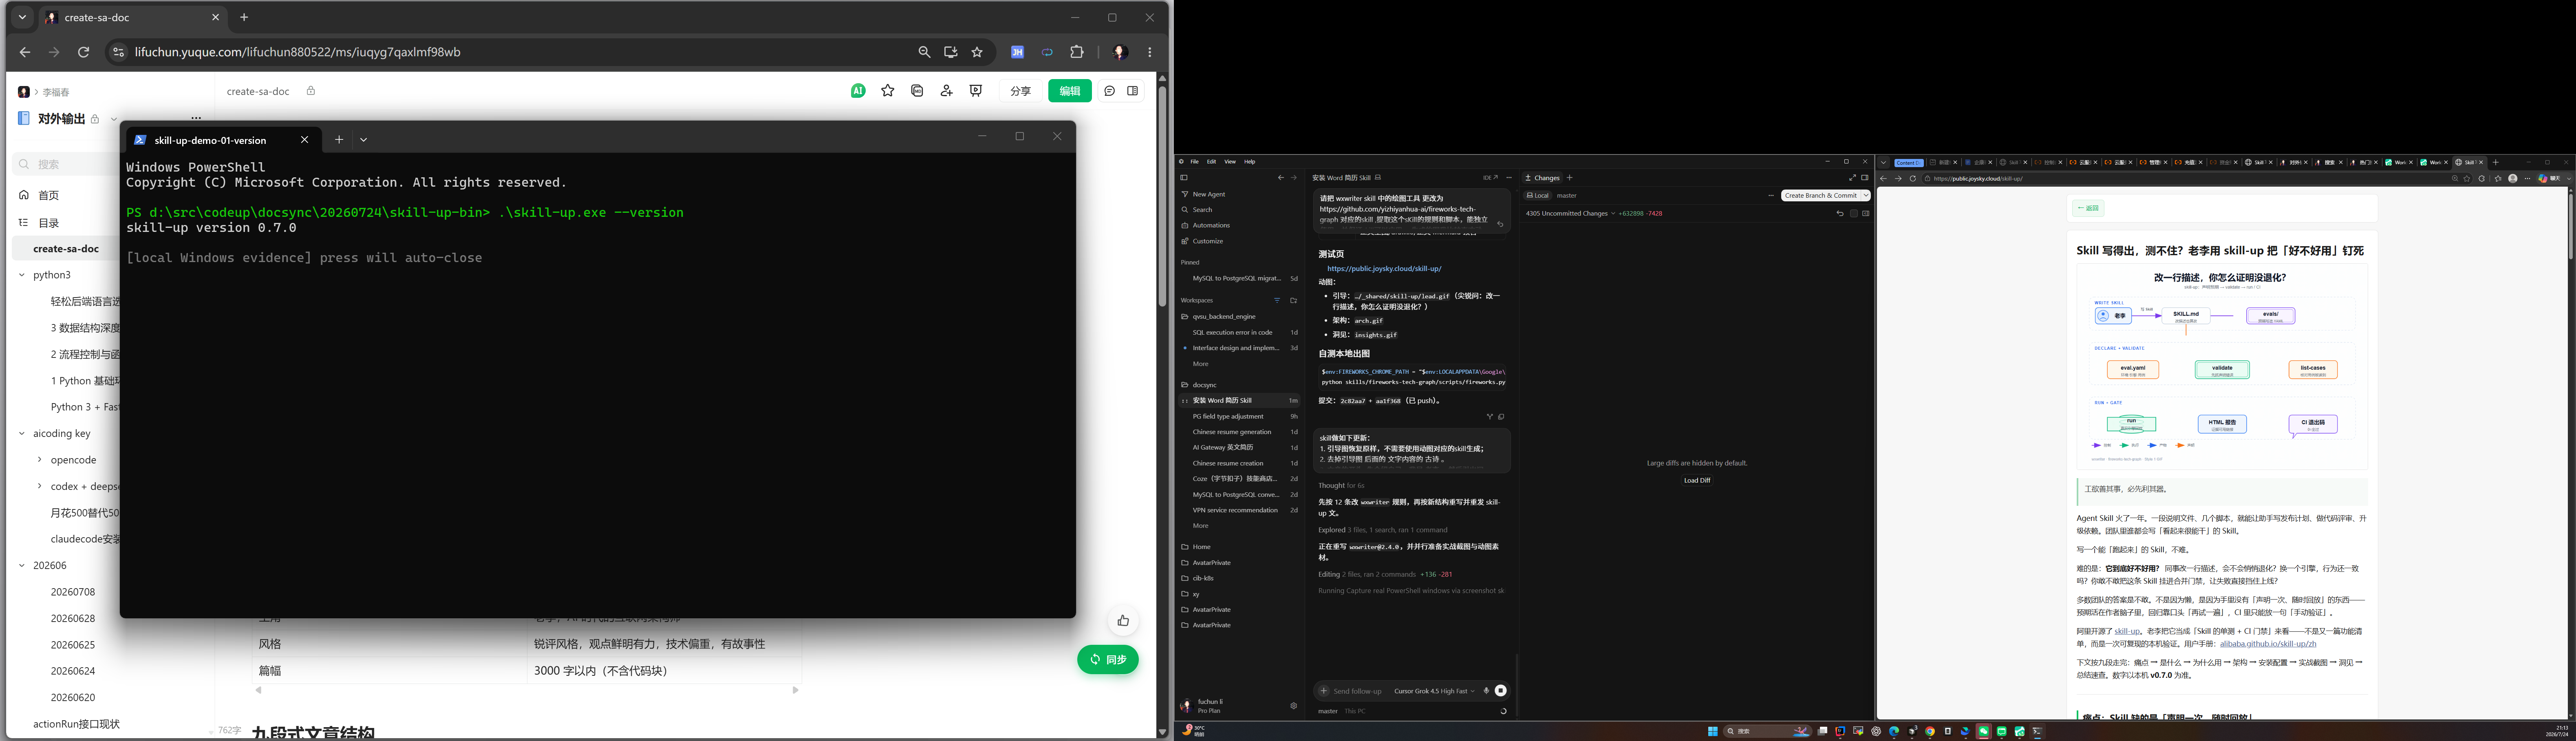The width and height of the screenshot is (2576, 741).
Task: Open the comments icon beside 编辑
Action: [x=1110, y=91]
